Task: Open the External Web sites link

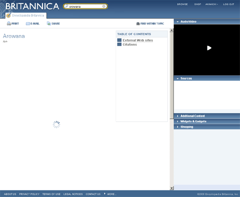Action: [x=137, y=40]
